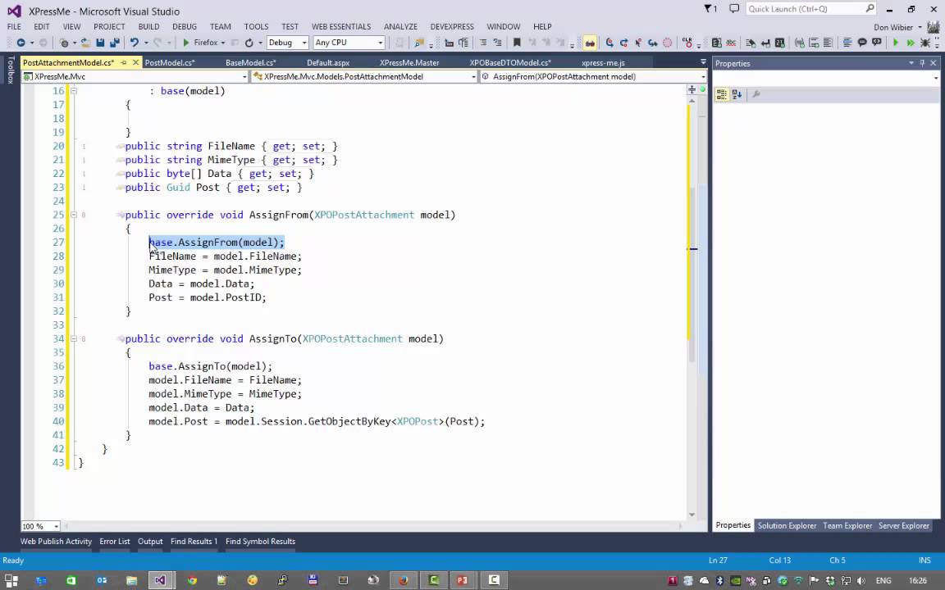Click the Undo arrow icon
The width and height of the screenshot is (945, 590).
pos(134,43)
